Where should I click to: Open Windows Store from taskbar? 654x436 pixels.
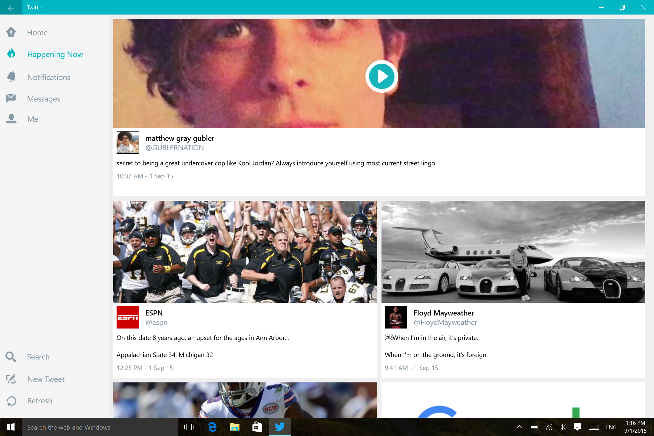257,427
